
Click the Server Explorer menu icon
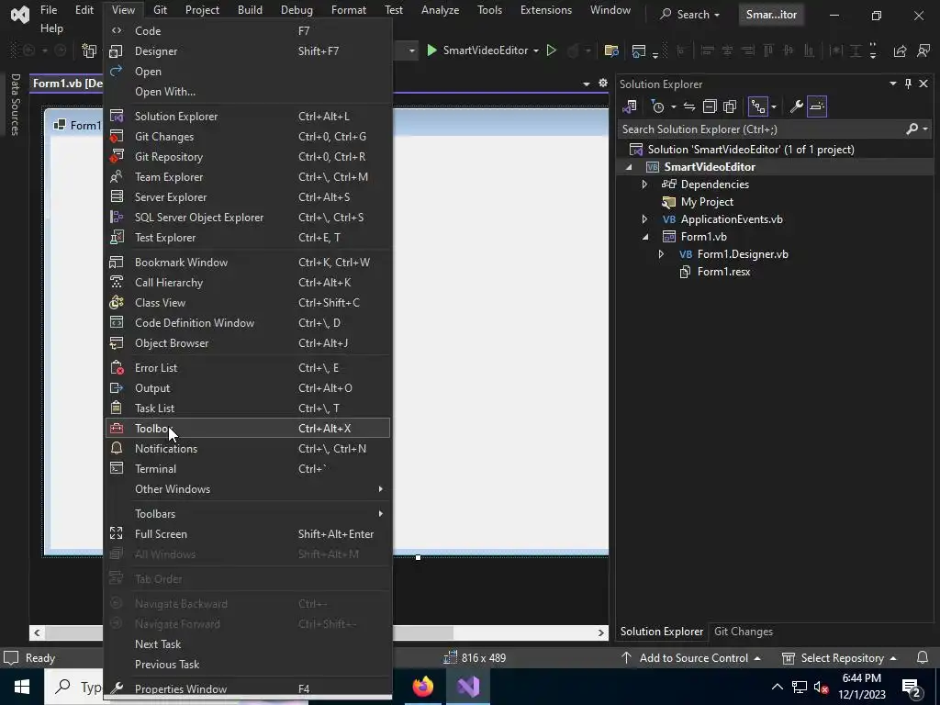coord(117,197)
